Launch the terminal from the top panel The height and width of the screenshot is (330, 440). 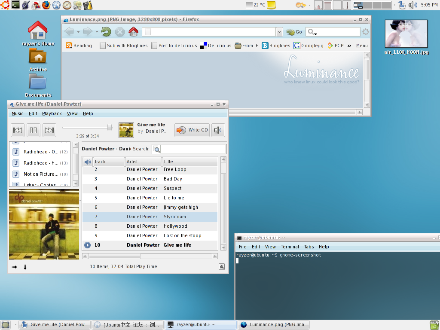tap(15, 5)
